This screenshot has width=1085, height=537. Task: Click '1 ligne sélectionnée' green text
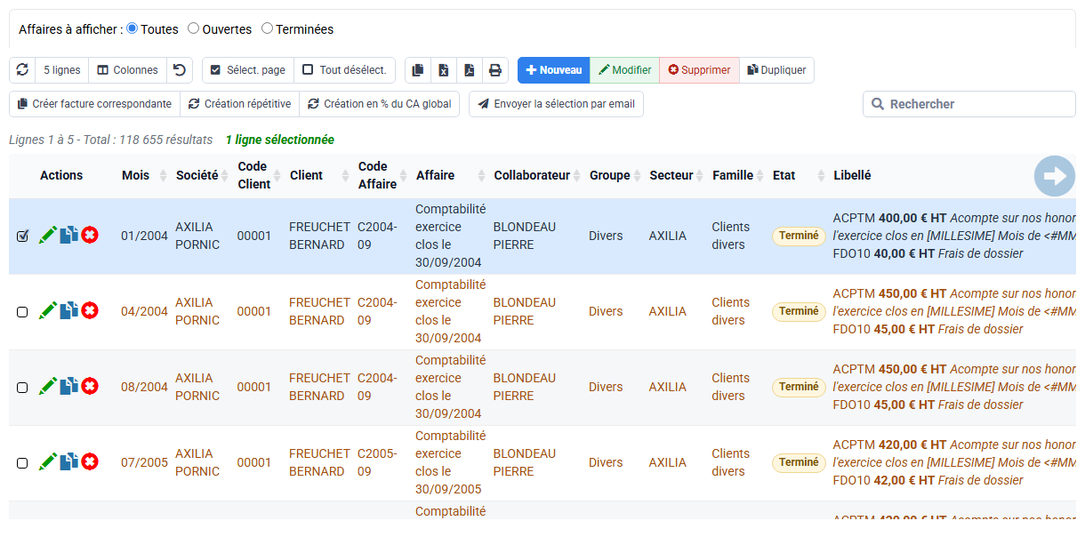click(280, 140)
